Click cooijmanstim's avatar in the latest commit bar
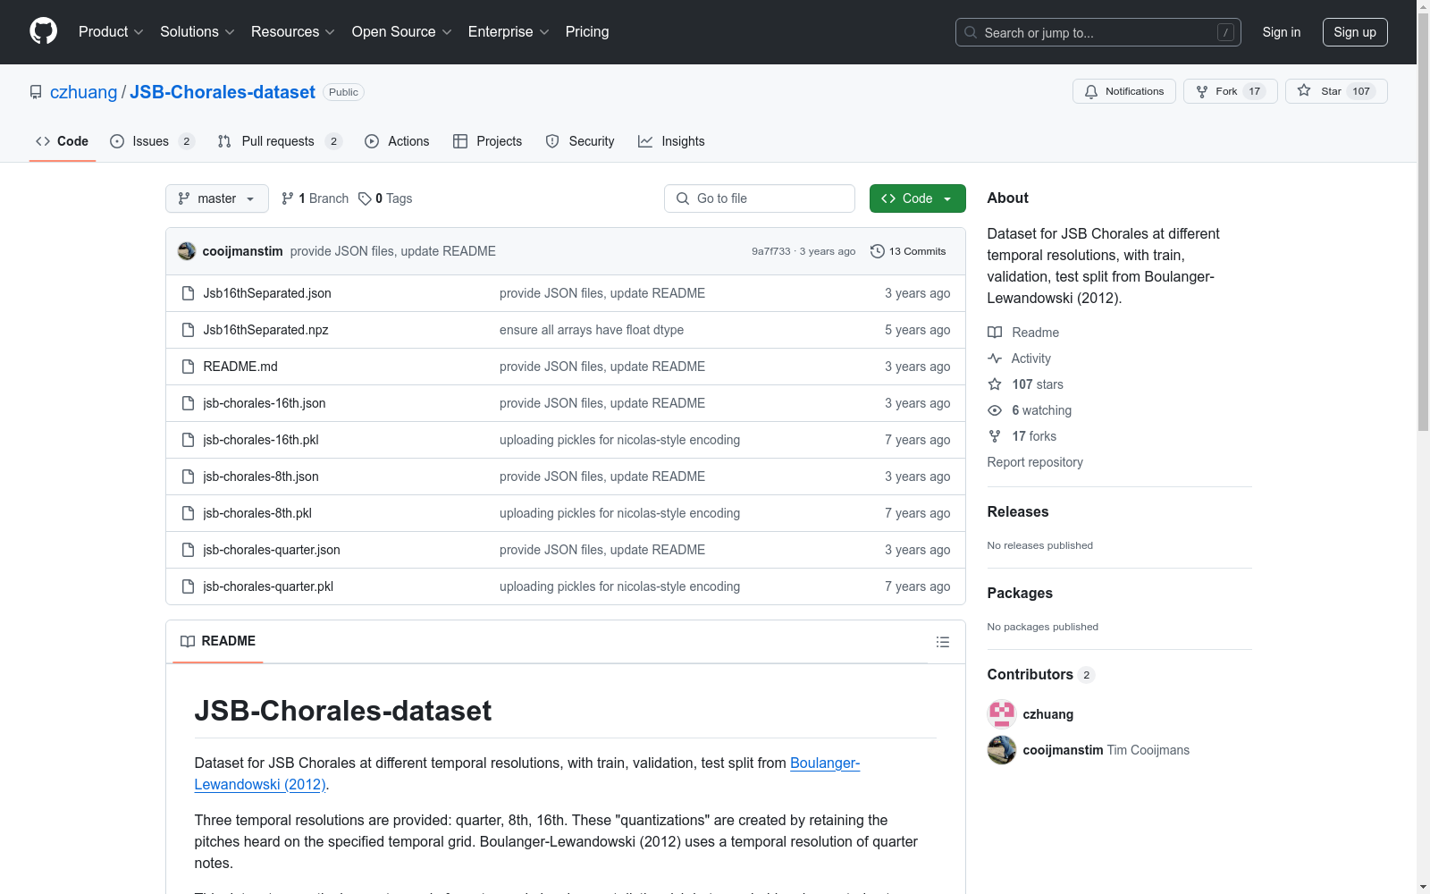 (187, 251)
